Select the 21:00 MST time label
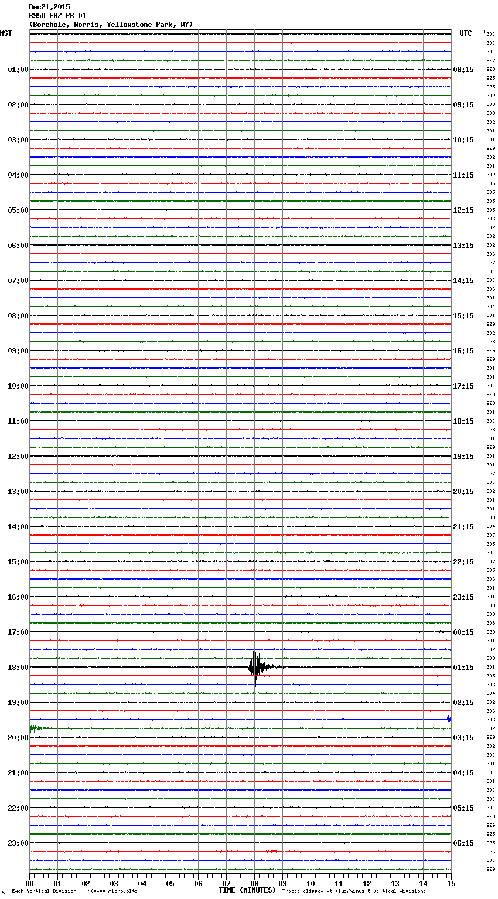 click(18, 773)
